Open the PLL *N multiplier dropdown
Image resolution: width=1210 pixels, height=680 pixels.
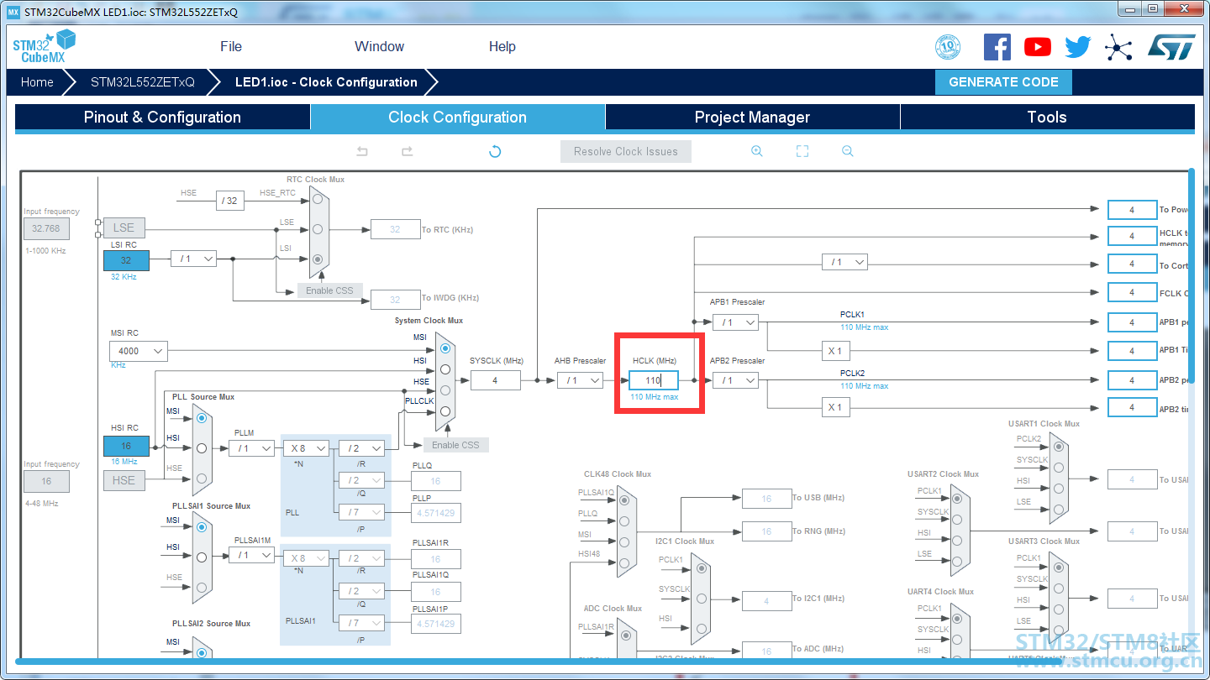coord(305,448)
